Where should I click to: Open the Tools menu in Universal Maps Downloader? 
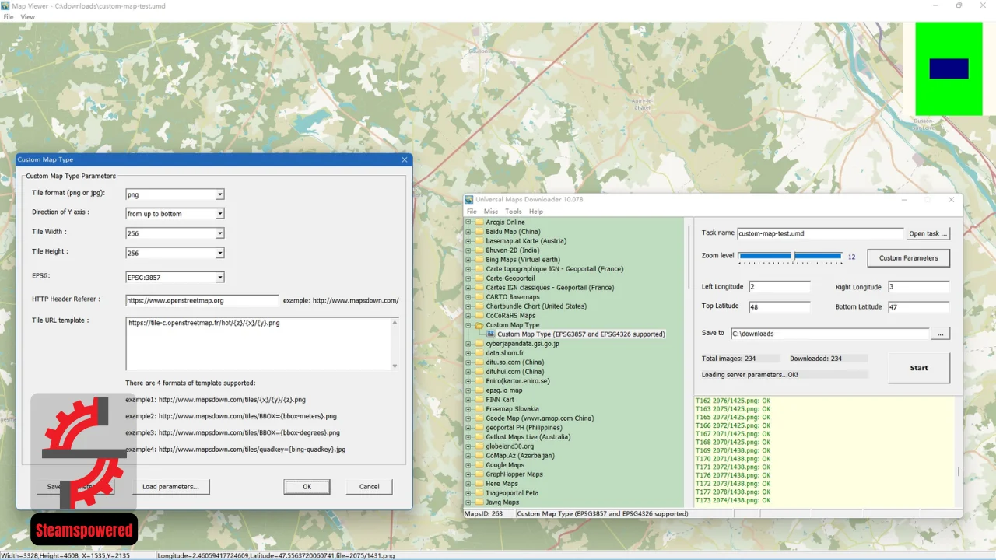point(514,212)
